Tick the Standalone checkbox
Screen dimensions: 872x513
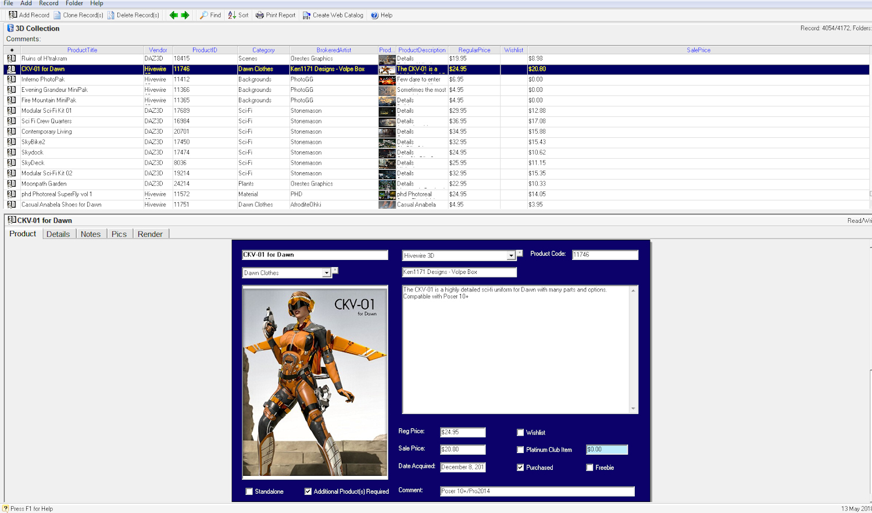click(249, 491)
